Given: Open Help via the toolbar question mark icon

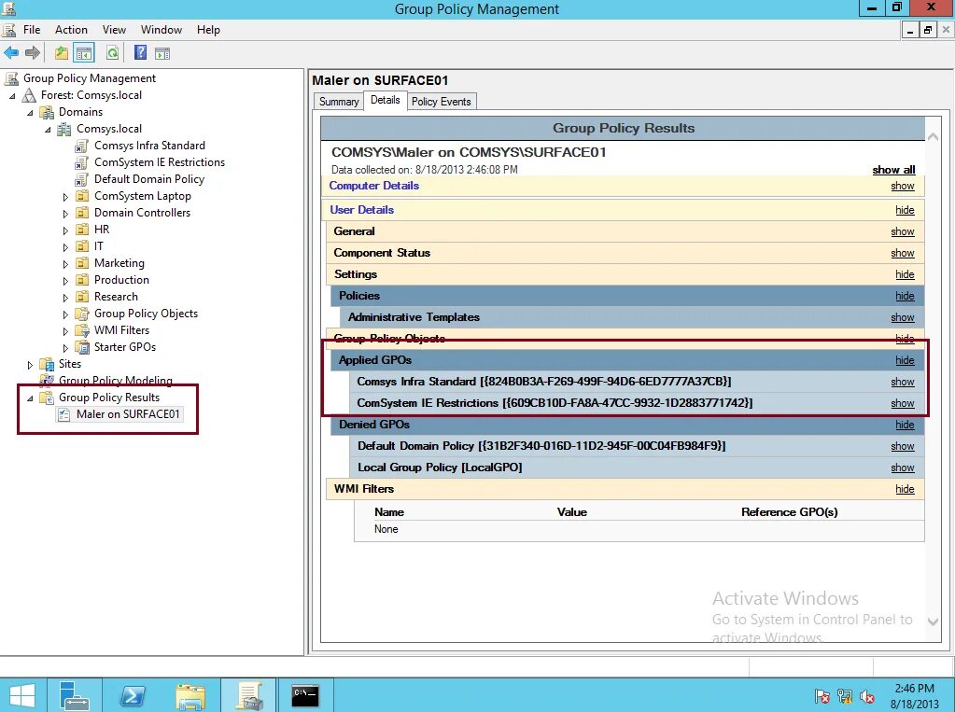Looking at the screenshot, I should coord(140,53).
